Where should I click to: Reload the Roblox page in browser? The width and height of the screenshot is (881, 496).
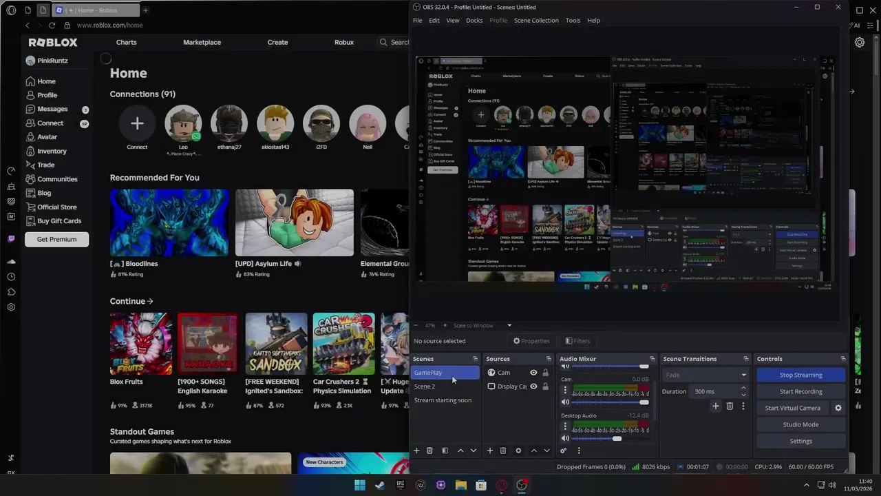tap(52, 25)
